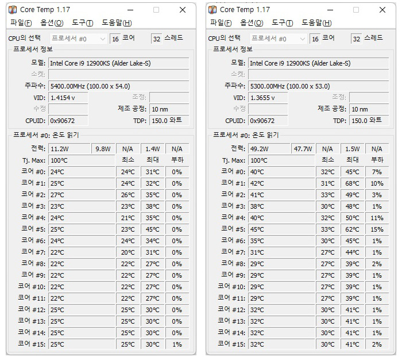Click 코어 #1 load 10% in right window
The width and height of the screenshot is (402, 357).
(377, 183)
